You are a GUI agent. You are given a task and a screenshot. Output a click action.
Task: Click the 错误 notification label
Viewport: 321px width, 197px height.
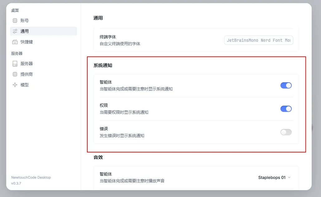(103, 129)
